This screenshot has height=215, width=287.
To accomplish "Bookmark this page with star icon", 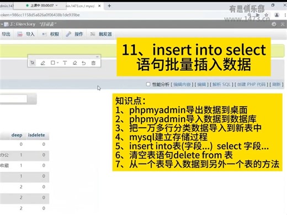I will click(x=266, y=15).
